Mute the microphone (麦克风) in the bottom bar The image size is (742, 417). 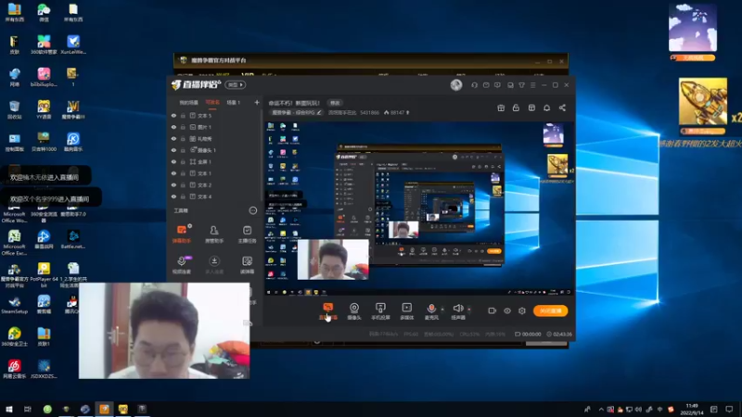point(431,311)
